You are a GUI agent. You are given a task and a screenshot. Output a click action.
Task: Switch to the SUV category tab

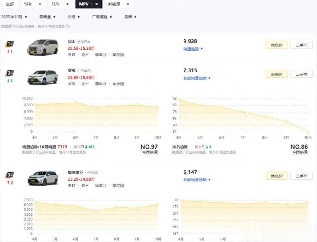point(60,4)
